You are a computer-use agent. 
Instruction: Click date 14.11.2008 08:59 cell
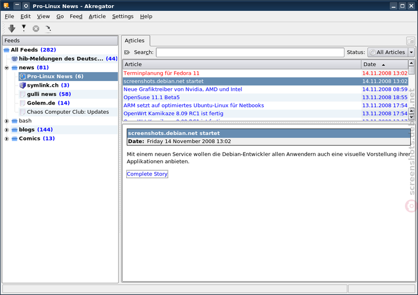coord(385,89)
